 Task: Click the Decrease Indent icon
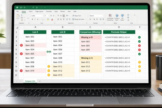(67, 19)
